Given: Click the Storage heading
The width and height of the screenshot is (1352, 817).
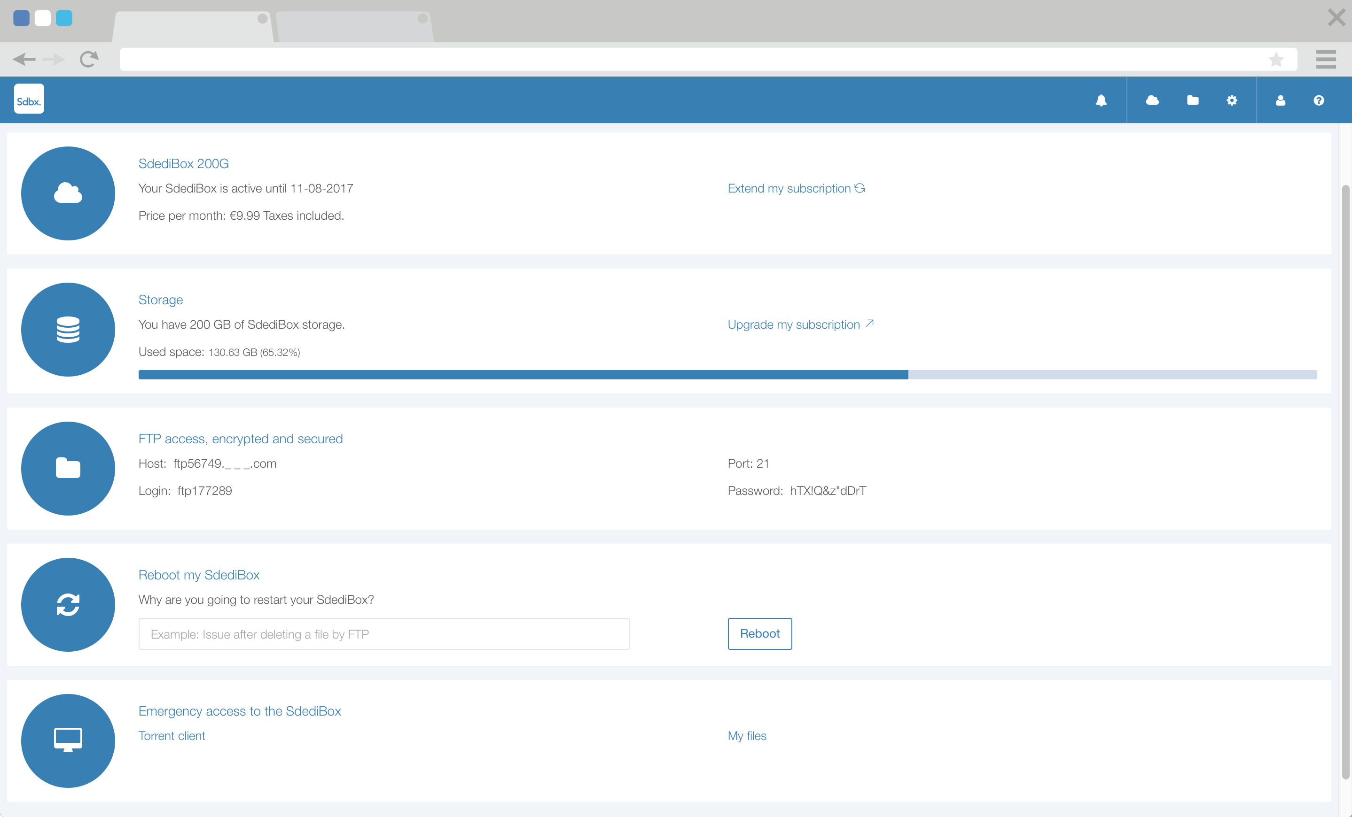Looking at the screenshot, I should tap(160, 300).
